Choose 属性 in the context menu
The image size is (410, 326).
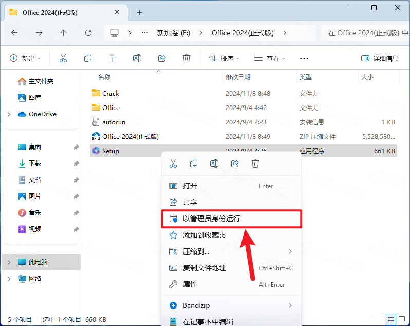tap(190, 284)
